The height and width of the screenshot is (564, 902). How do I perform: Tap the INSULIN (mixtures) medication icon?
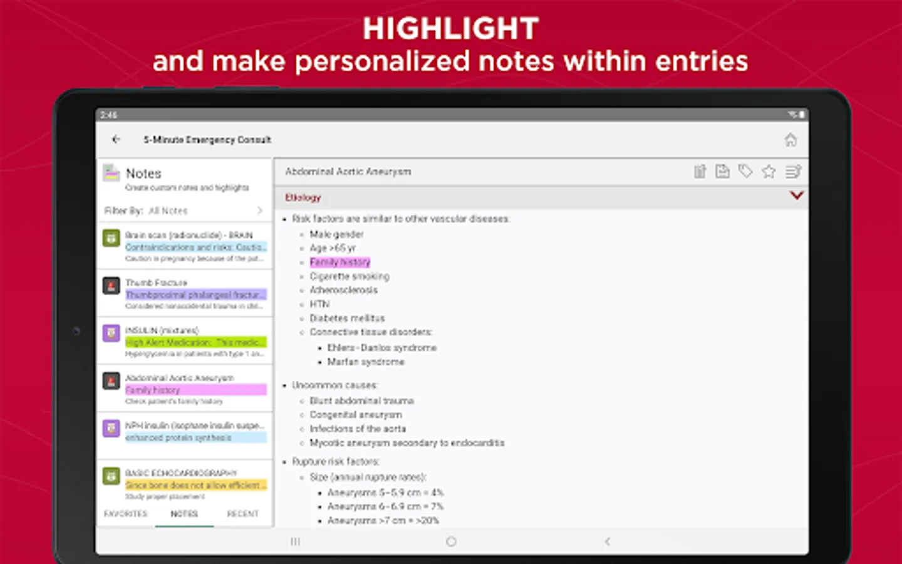pyautogui.click(x=111, y=333)
